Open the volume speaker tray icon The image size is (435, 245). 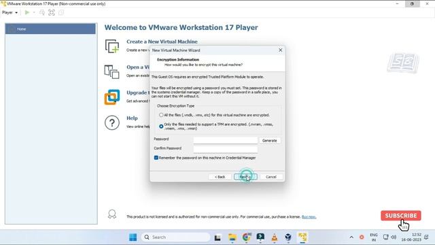[x=394, y=238]
